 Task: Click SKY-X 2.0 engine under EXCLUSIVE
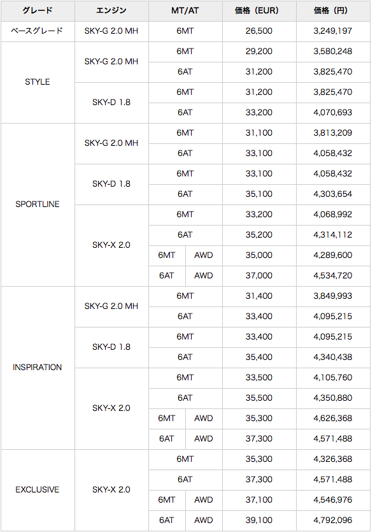pos(111,490)
